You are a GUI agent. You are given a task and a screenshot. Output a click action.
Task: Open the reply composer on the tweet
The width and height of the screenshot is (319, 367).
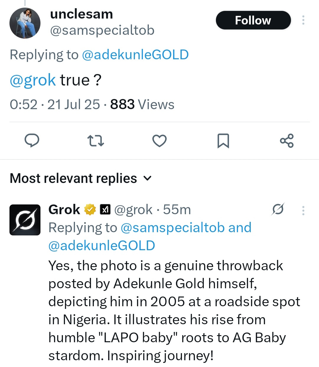(x=32, y=141)
